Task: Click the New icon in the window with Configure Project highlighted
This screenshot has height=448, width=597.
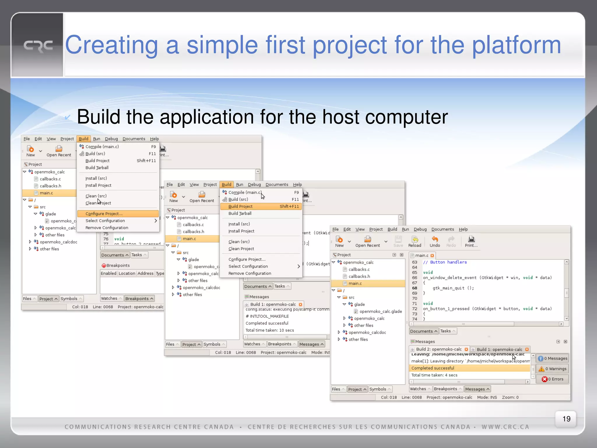Action: click(30, 149)
